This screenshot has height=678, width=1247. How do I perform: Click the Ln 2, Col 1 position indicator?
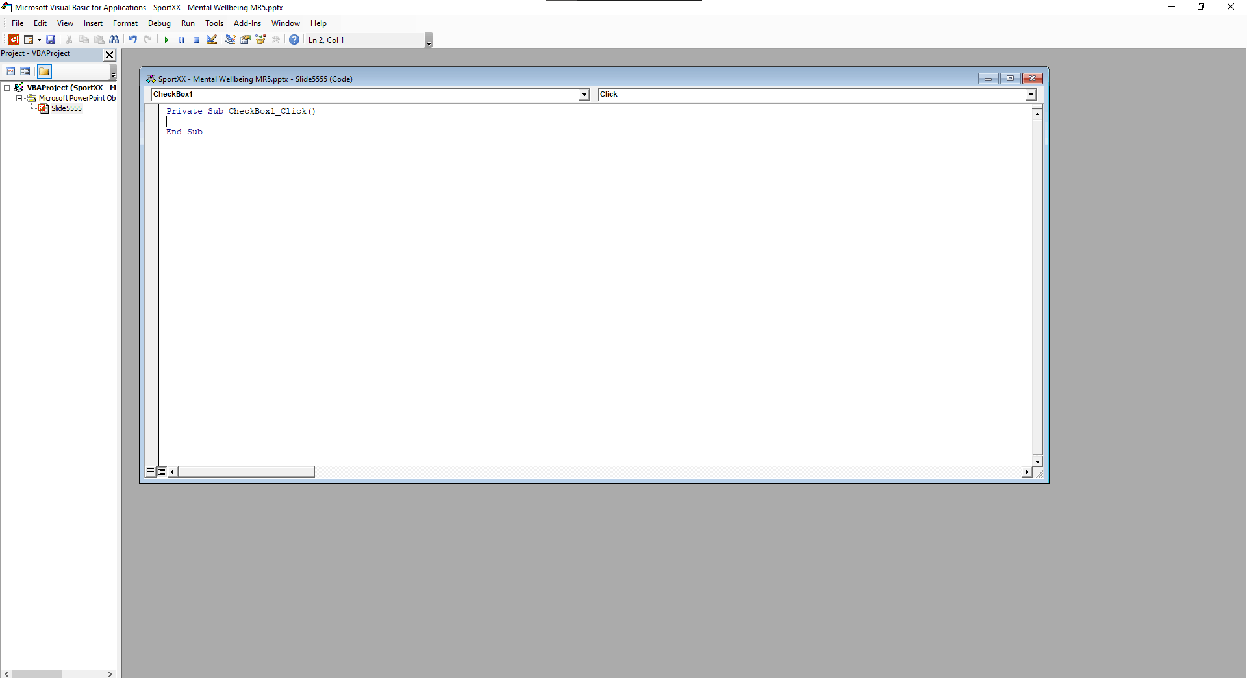326,40
